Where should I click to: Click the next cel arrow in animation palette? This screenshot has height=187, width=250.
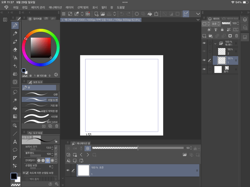[88, 155]
